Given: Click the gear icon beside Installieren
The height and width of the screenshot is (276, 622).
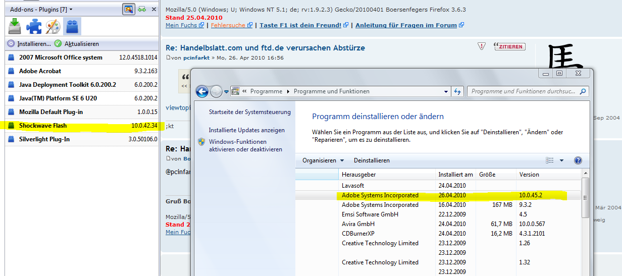Looking at the screenshot, I should 11,44.
